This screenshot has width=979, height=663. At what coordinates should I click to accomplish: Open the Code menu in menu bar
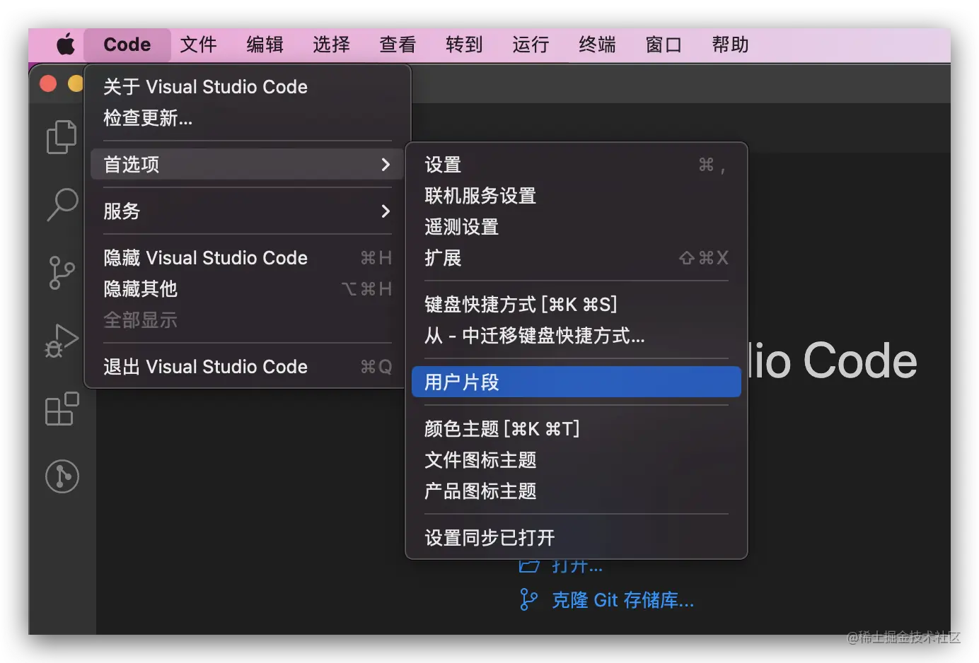pos(127,45)
